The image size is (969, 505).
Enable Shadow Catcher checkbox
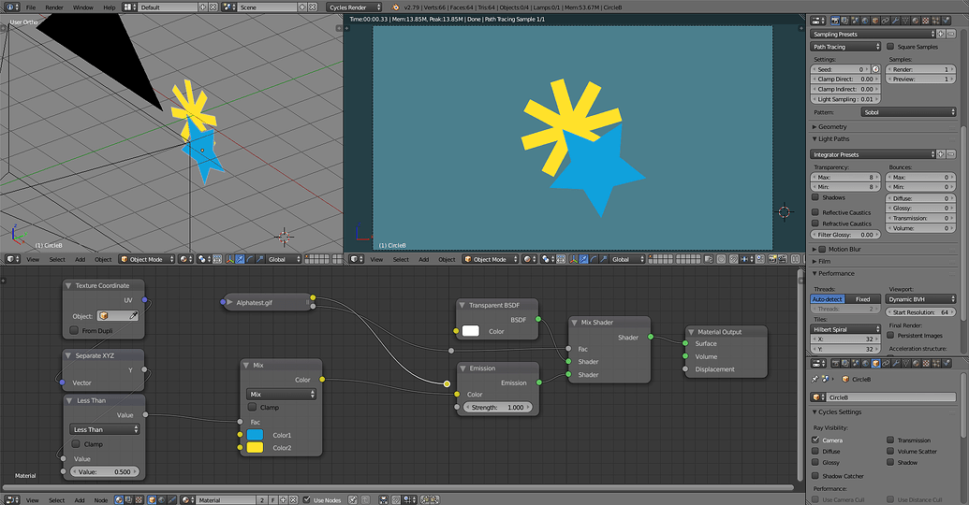(x=815, y=476)
